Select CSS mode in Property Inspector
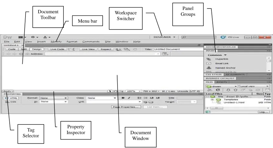 [x=11, y=102]
